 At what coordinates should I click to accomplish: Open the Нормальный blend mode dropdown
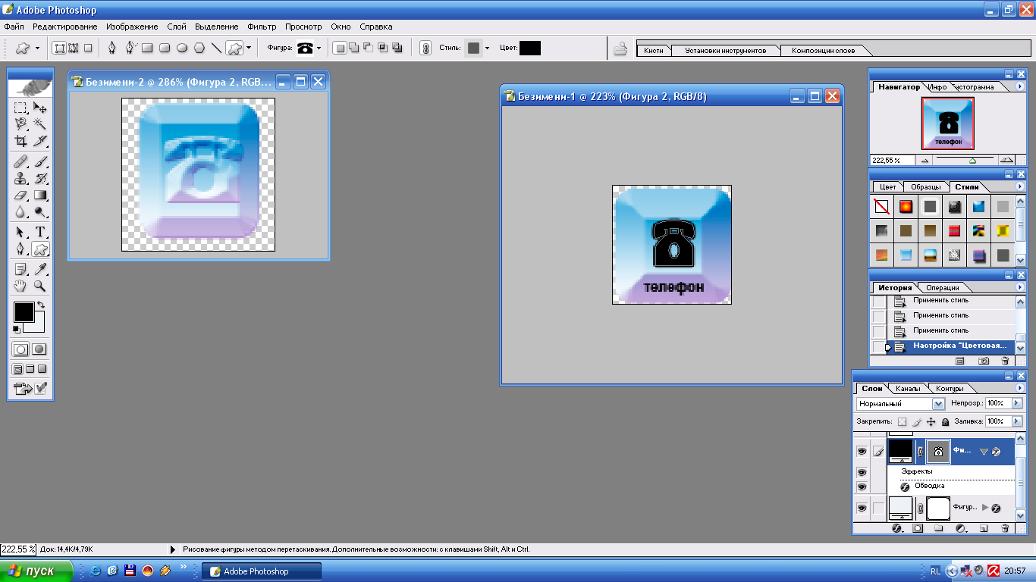(900, 404)
